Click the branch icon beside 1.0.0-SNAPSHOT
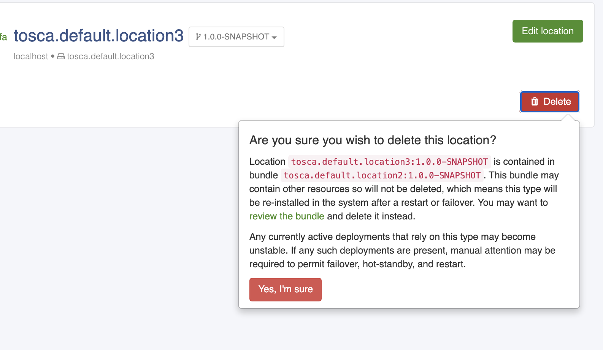The image size is (603, 350). [x=198, y=37]
